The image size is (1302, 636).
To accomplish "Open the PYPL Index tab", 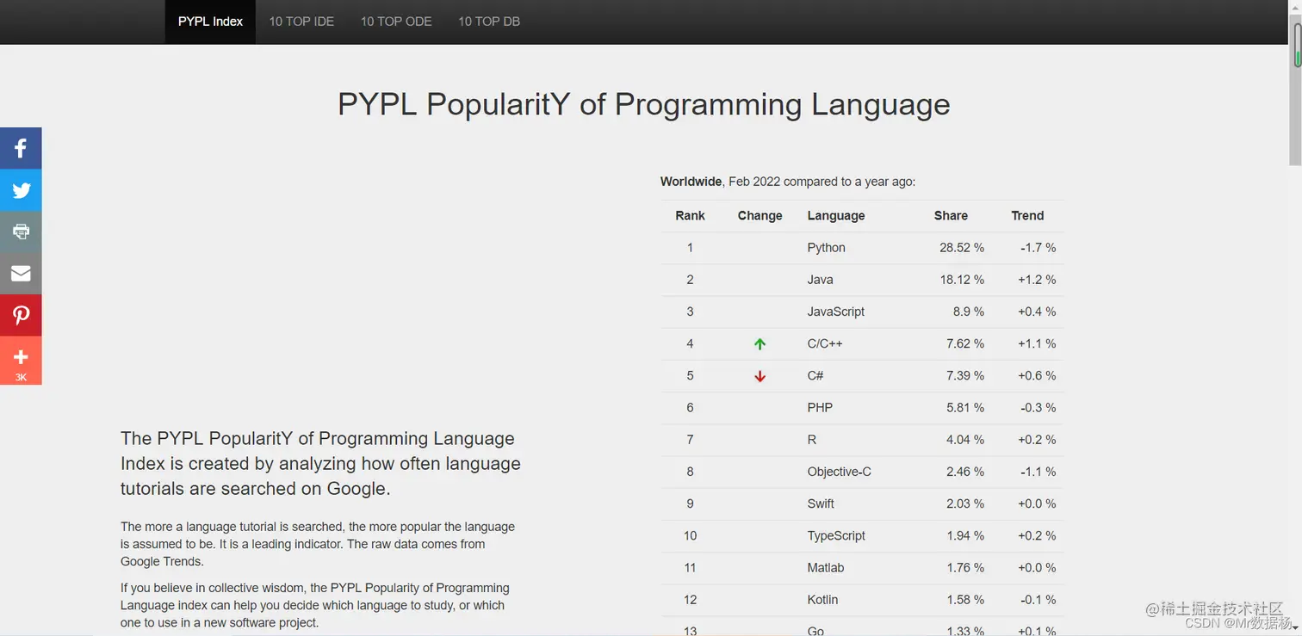I will pos(210,22).
